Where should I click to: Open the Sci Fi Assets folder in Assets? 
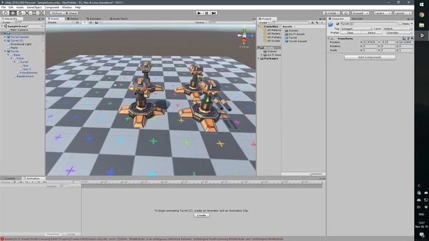[x=296, y=34]
